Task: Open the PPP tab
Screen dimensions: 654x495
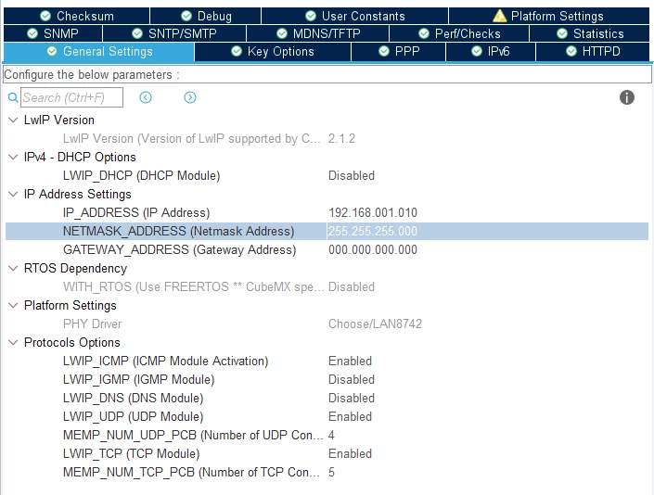Action: (399, 52)
